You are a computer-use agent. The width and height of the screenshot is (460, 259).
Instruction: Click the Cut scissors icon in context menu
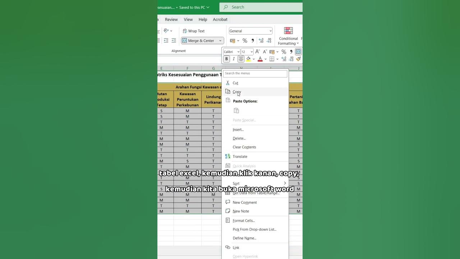click(x=227, y=83)
